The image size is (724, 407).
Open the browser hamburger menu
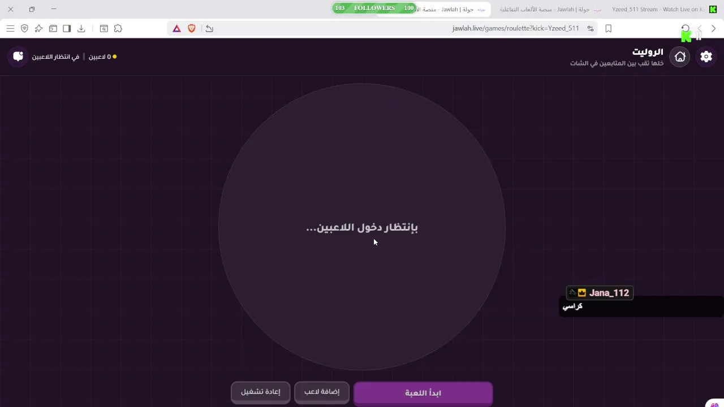click(x=10, y=28)
